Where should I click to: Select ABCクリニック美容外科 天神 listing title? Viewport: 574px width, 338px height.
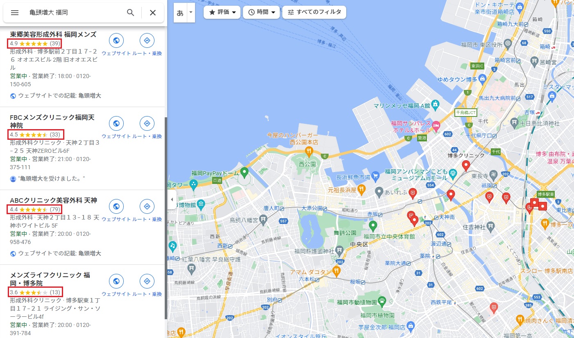tap(53, 200)
